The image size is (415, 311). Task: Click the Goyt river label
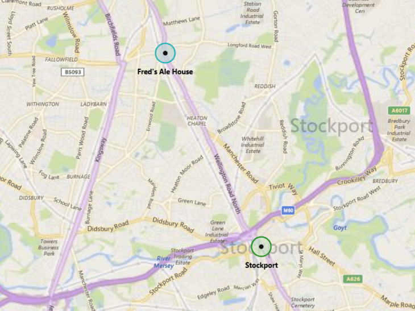tap(340, 228)
